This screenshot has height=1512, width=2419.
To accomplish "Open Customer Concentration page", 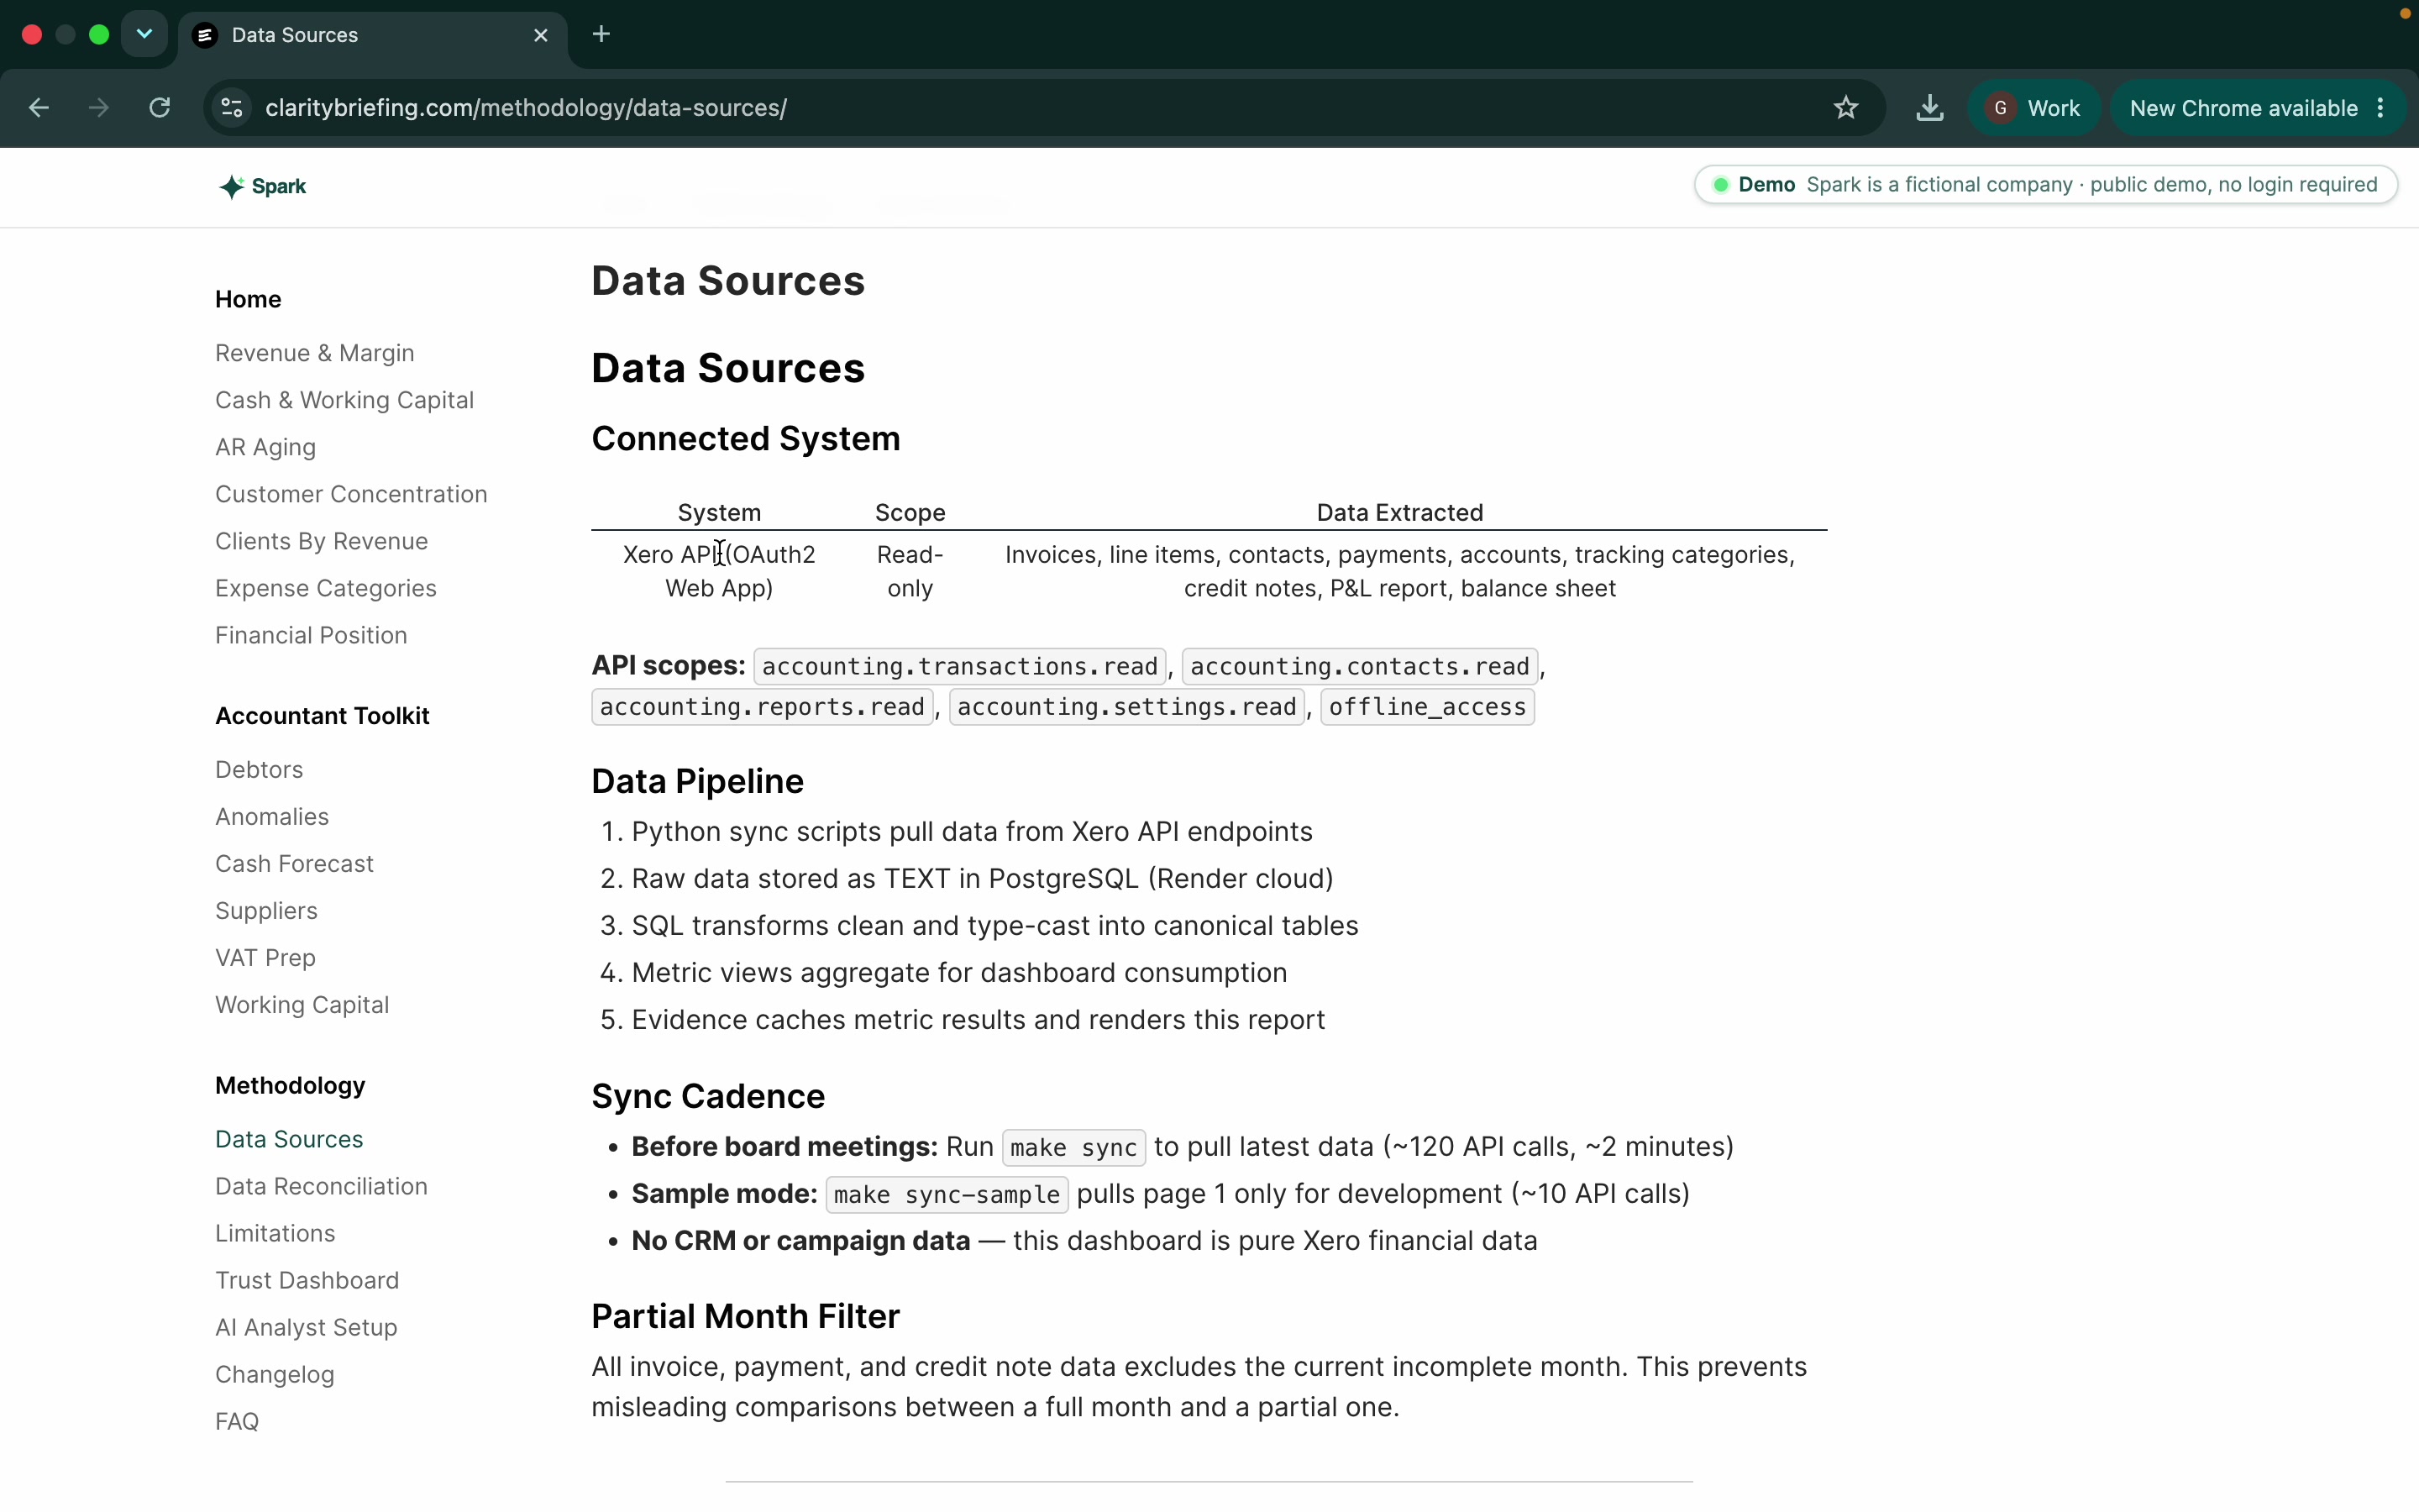I will [351, 494].
